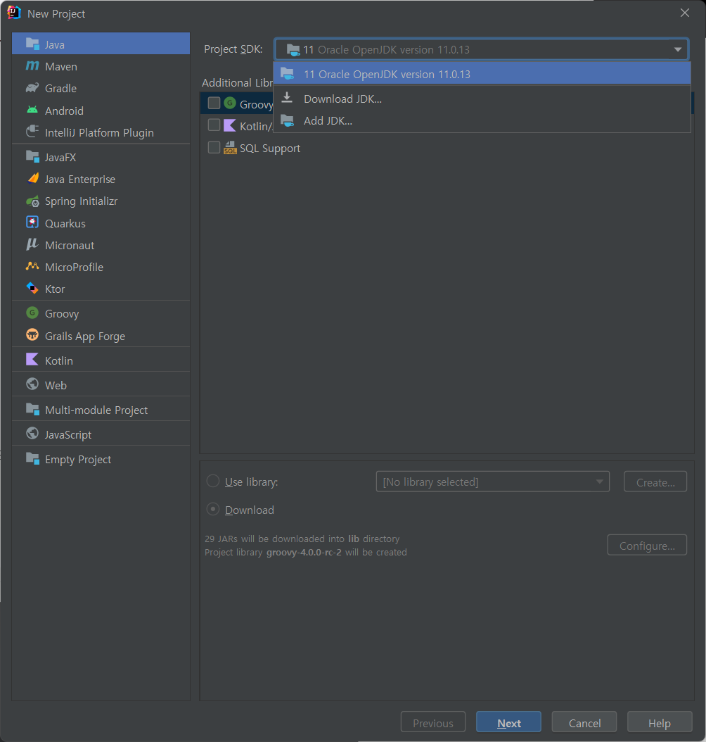
Task: Click the Micronaut mu icon
Action: (x=32, y=245)
